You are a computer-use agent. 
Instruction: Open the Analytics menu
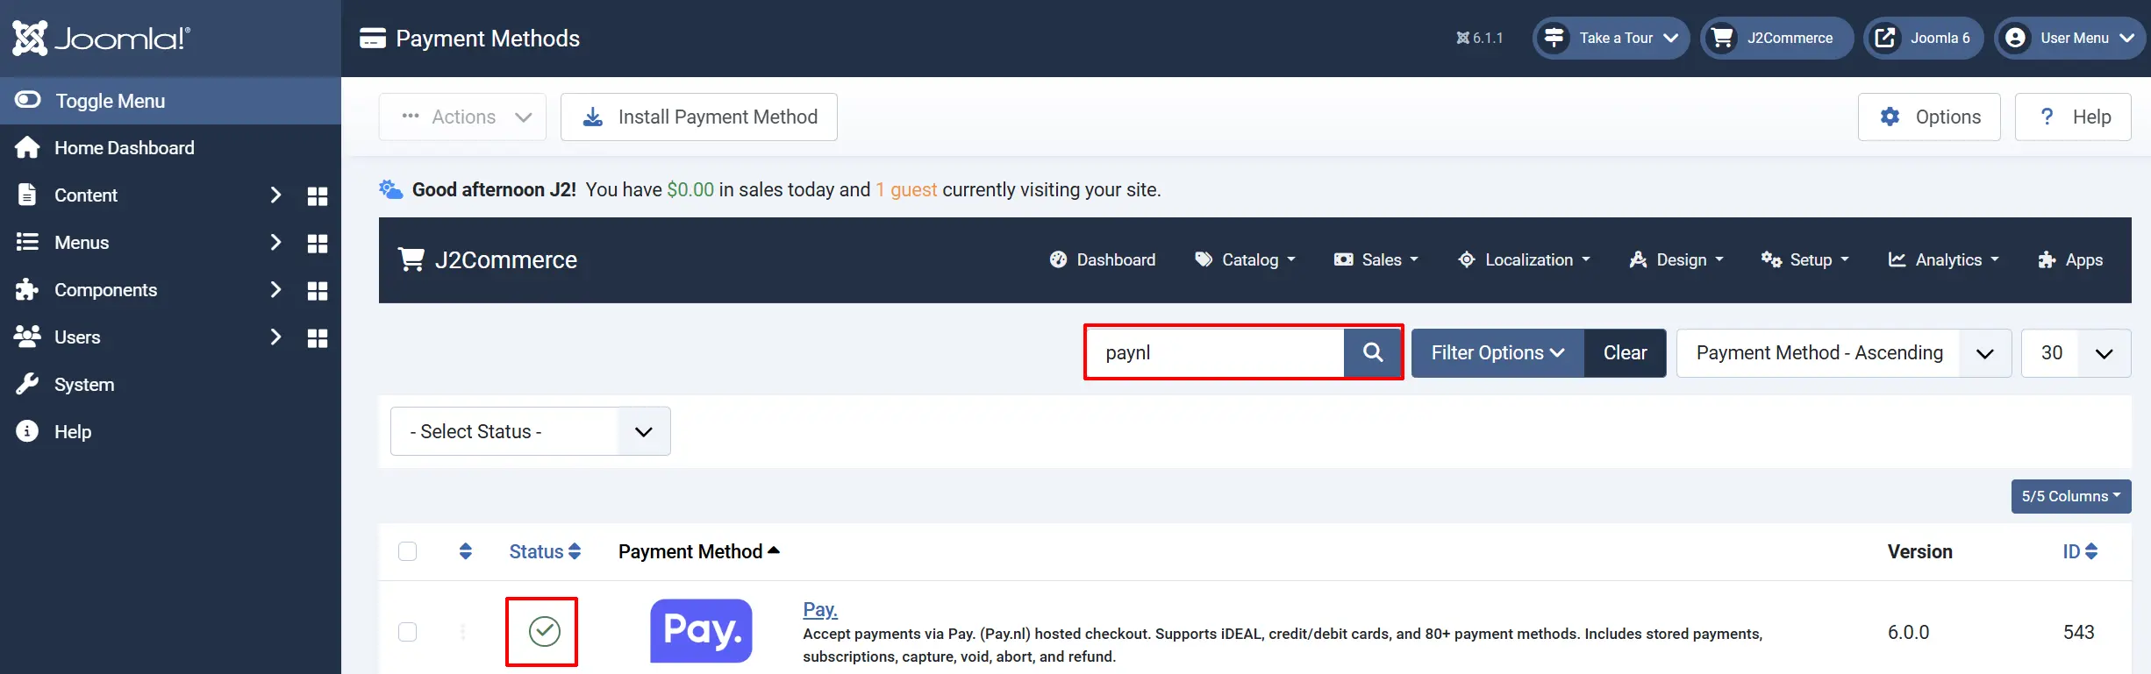[1943, 259]
